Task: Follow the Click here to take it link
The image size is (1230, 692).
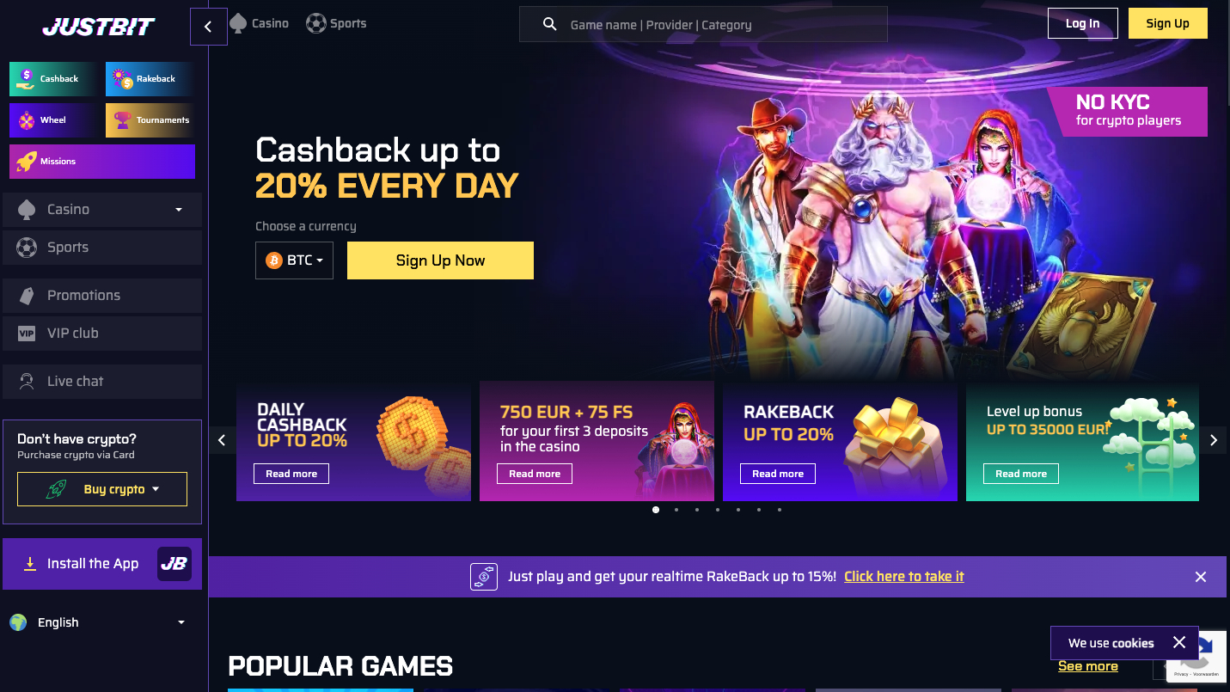Action: tap(903, 577)
